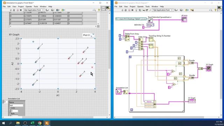This screenshot has width=224, height=126.
Task: Open Front Panel font dropdown 24pt Application Font
Action: (x=34, y=10)
